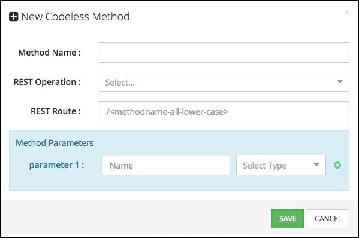The image size is (359, 238).
Task: Click the Method Parameters heading
Action: coord(55,143)
